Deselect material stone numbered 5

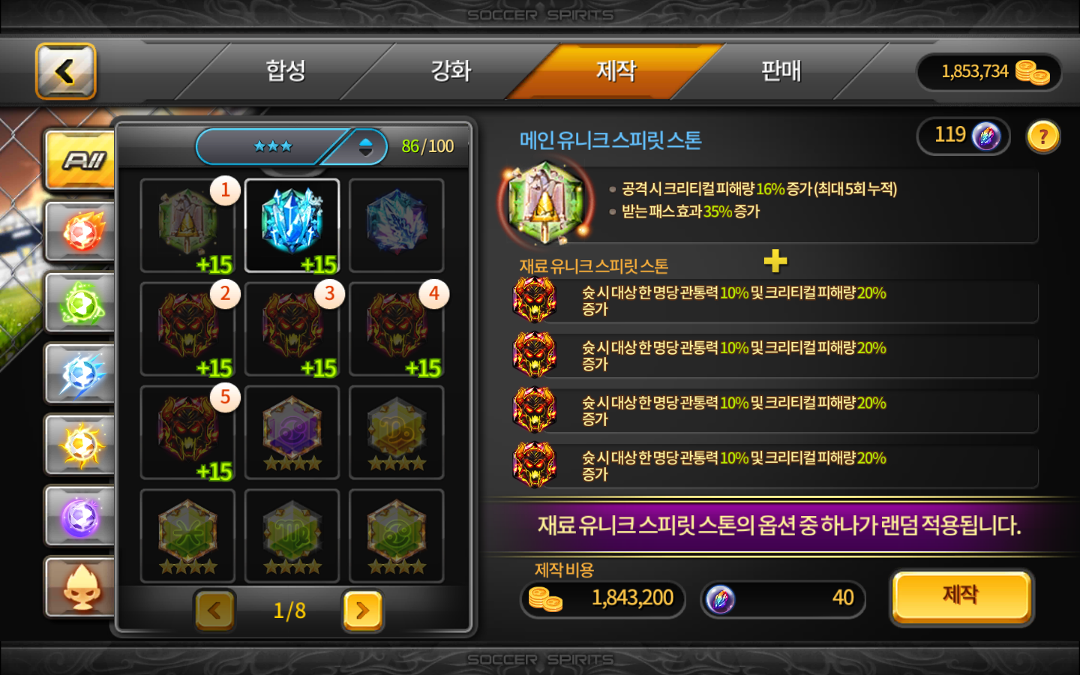point(187,432)
